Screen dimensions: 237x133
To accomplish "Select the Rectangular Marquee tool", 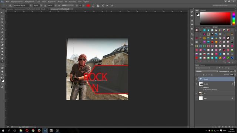I will (x=2, y=16).
